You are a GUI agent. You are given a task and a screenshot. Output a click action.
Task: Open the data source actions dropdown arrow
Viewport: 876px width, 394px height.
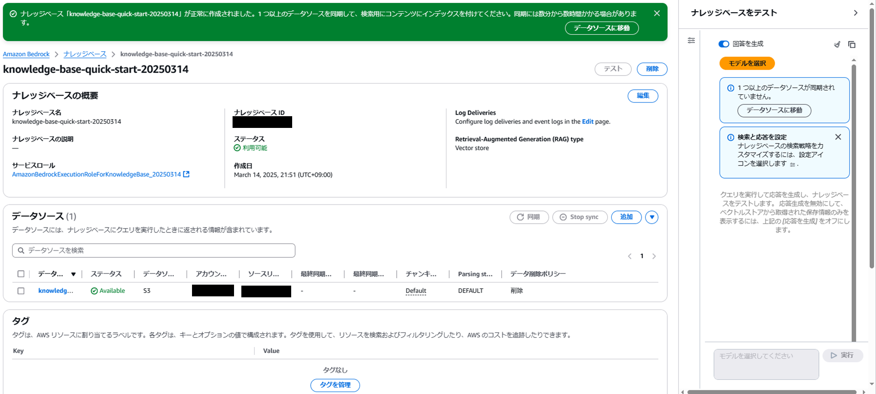point(652,217)
